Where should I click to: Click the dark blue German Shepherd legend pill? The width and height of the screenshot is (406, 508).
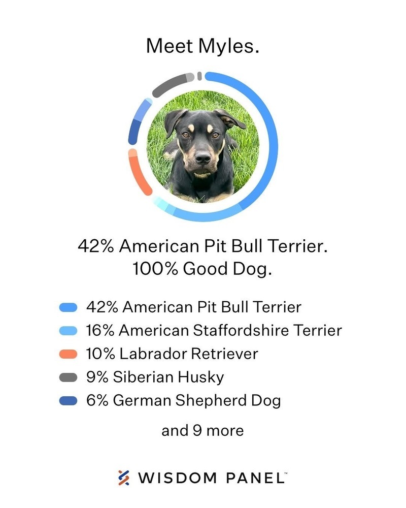point(69,401)
